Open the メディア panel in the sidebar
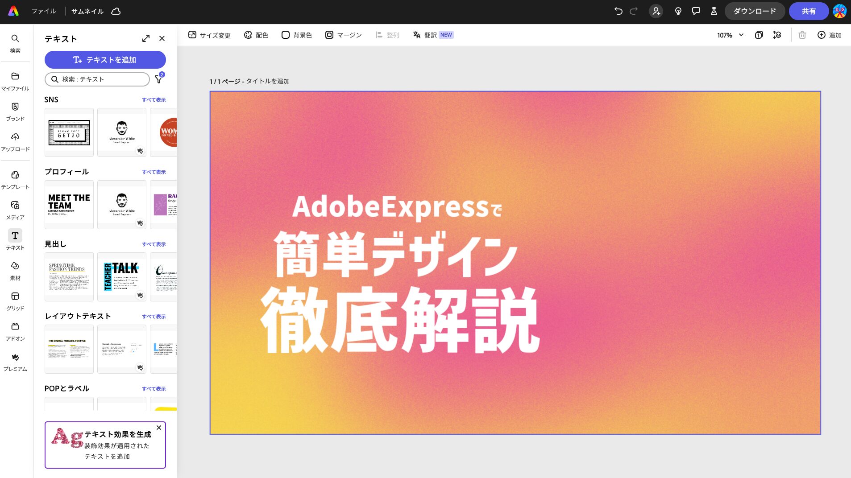 coord(15,210)
